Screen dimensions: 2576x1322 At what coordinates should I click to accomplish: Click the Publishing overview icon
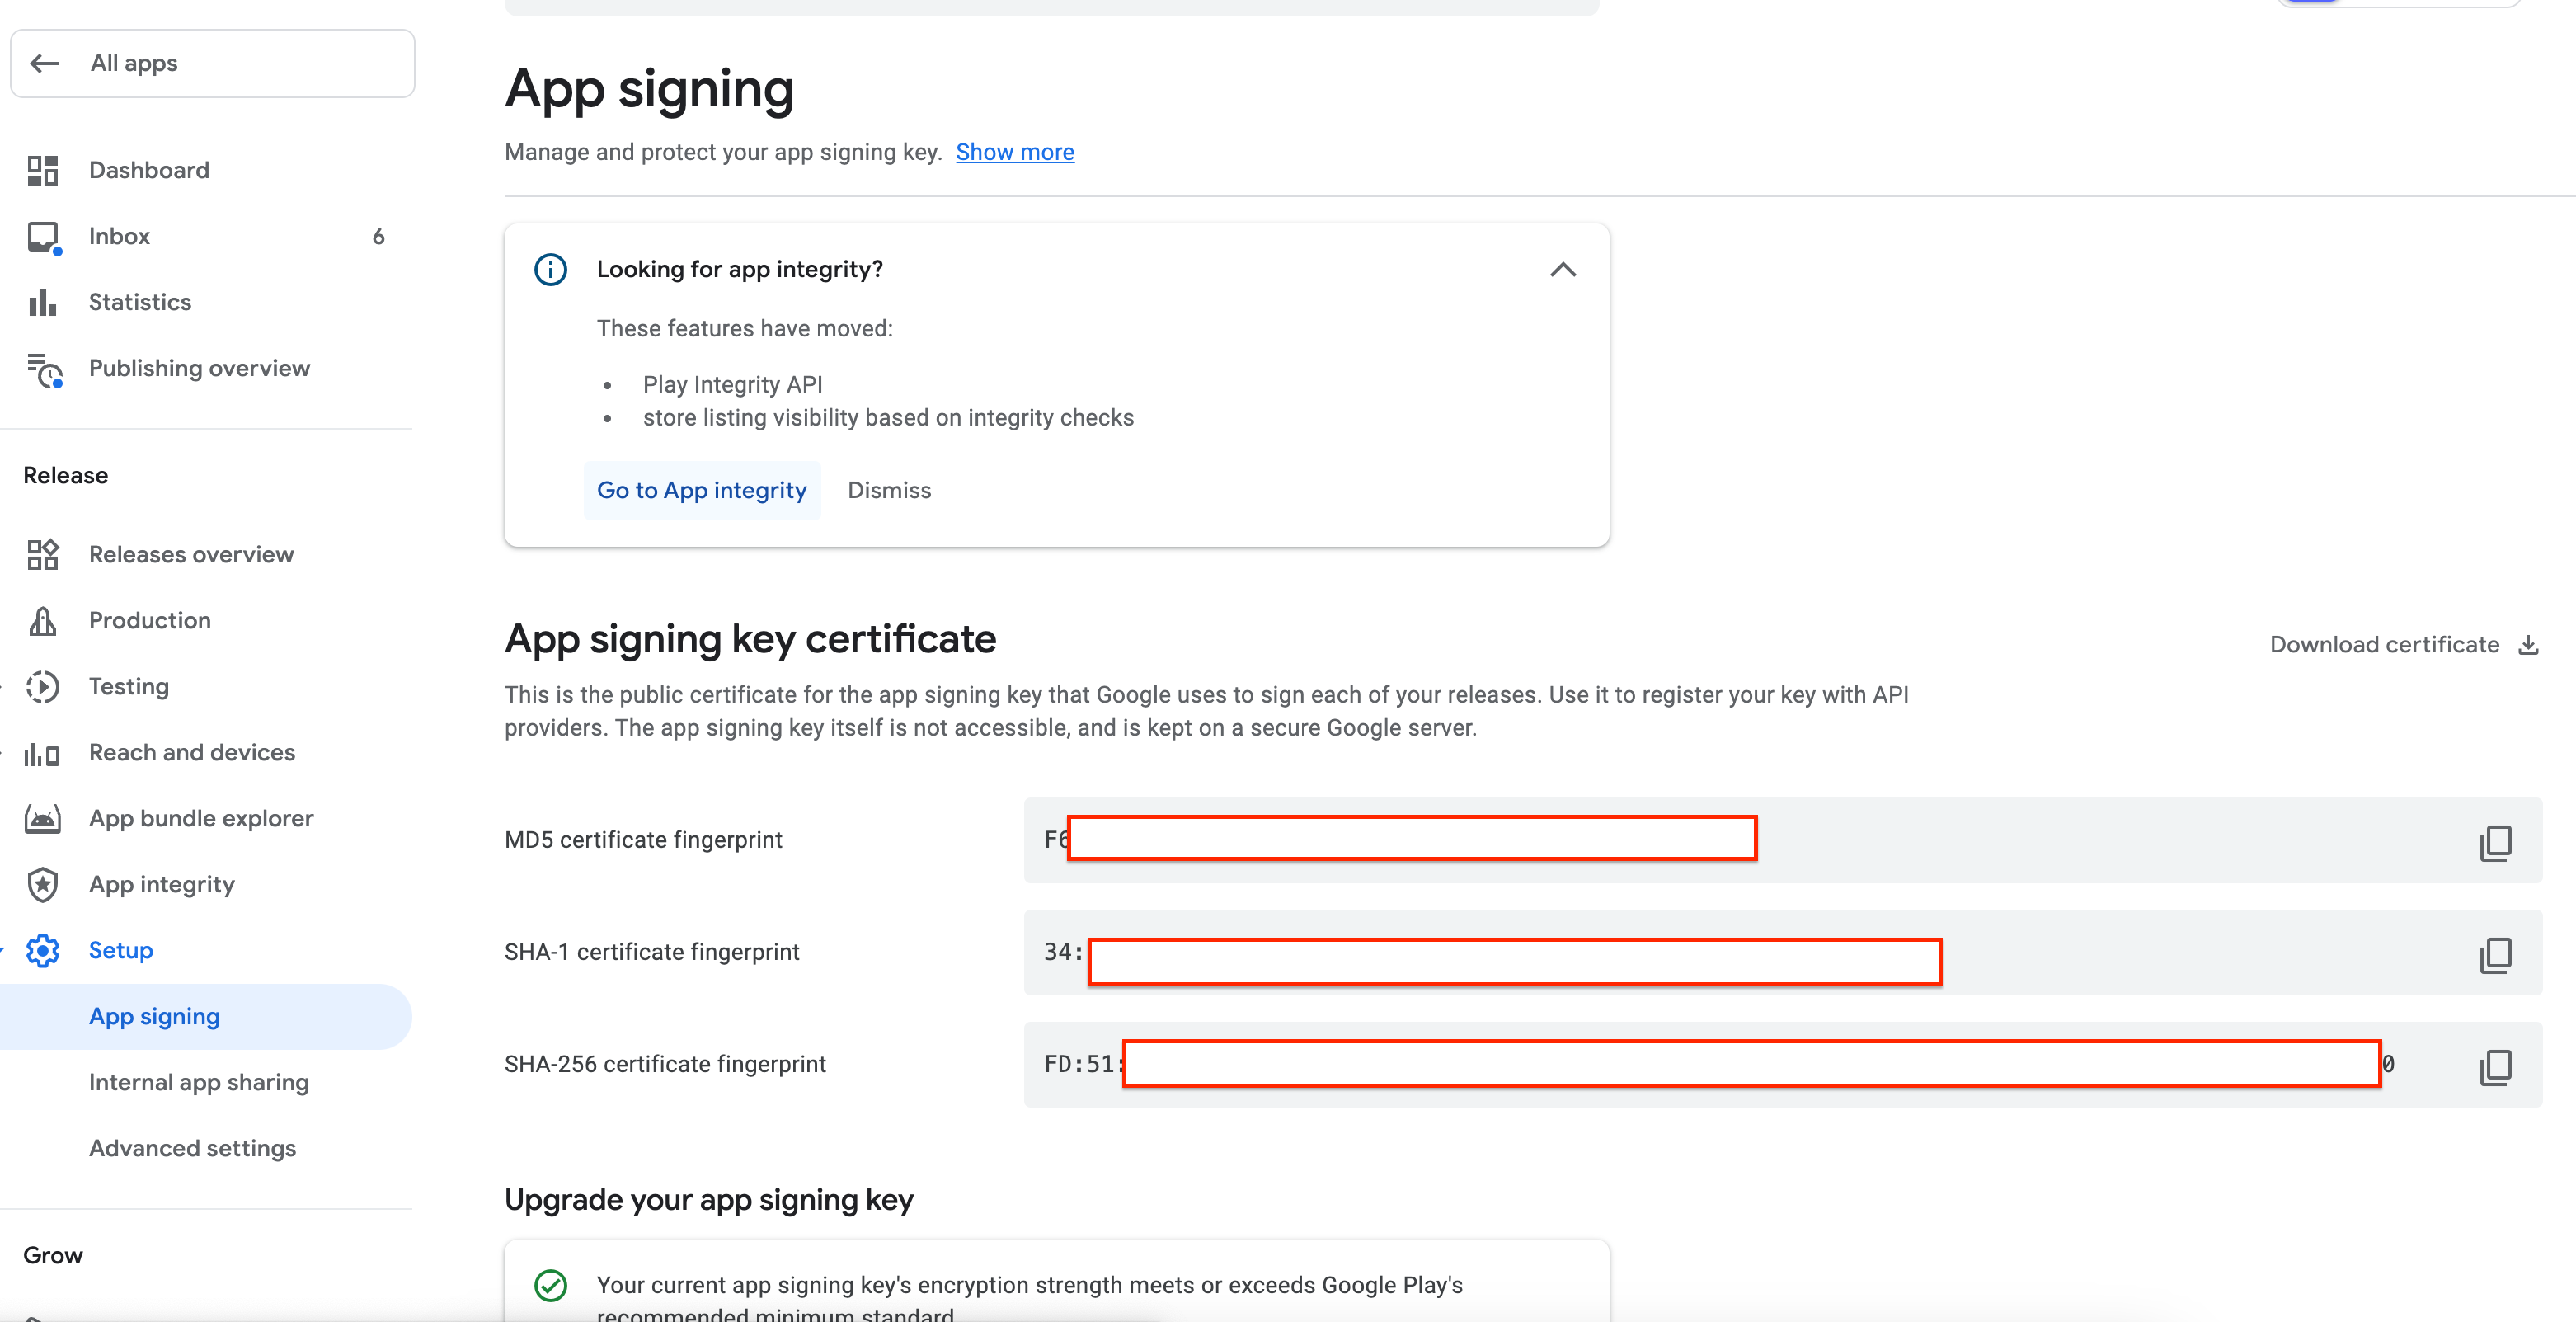(x=44, y=370)
